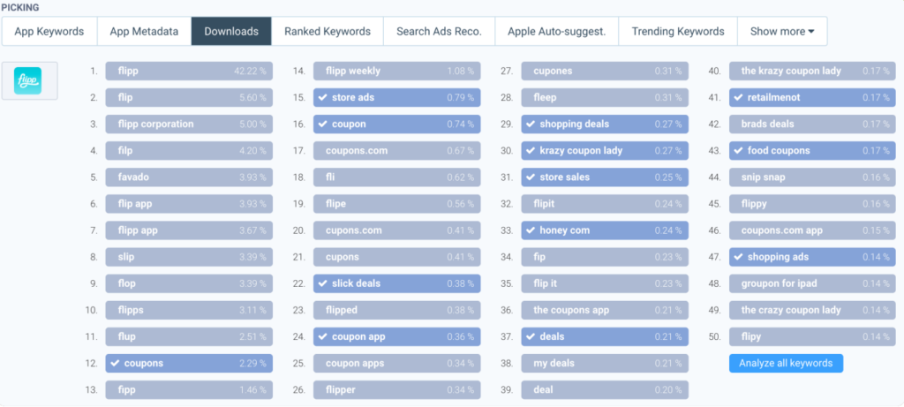Open the Ranked Keywords tab
This screenshot has width=904, height=407.
point(328,31)
